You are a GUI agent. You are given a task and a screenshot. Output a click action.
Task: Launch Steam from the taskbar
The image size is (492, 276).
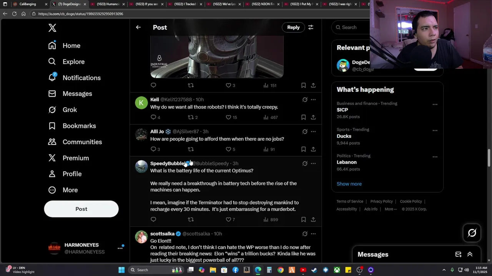coord(314,270)
